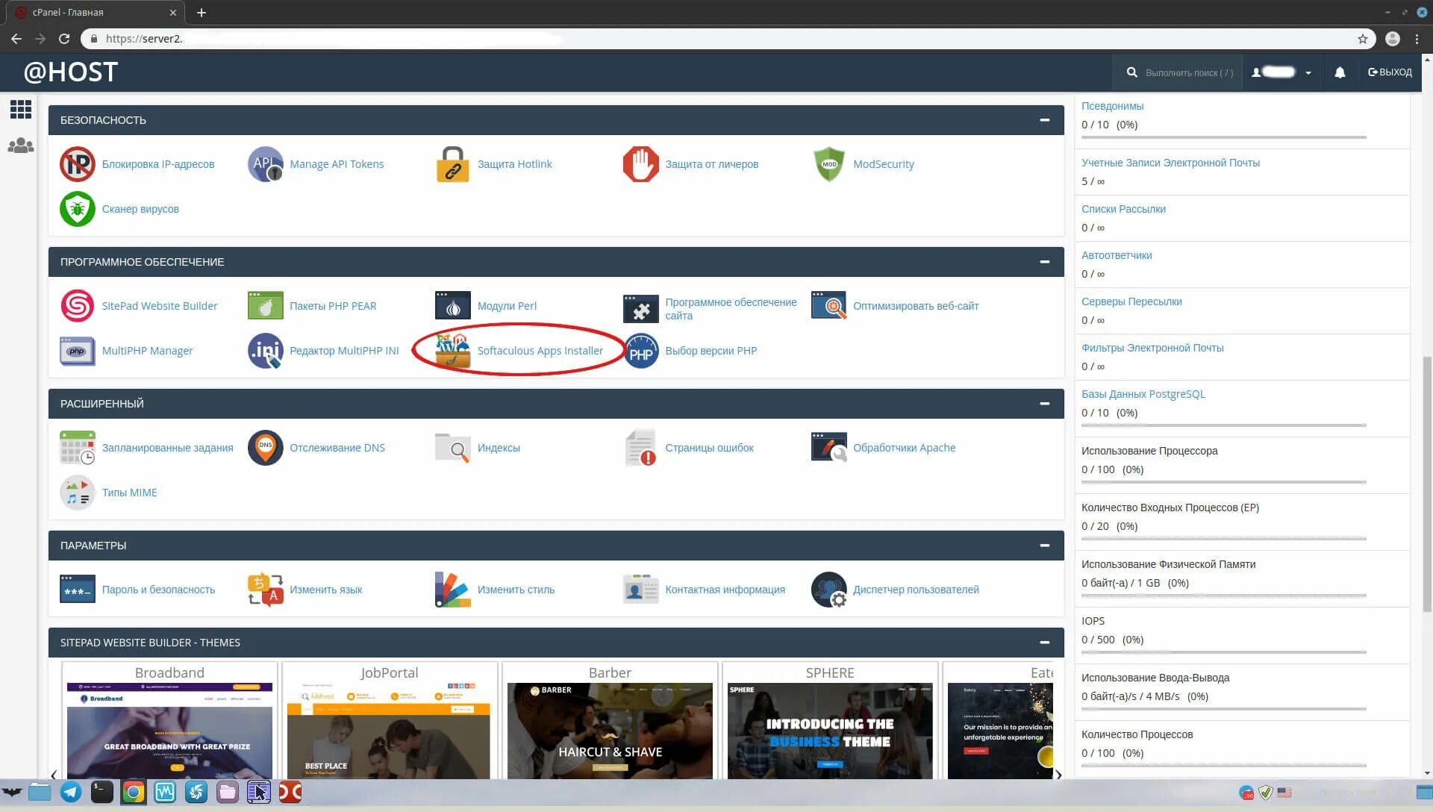Collapse the SitePad Website Builder Themes section
The height and width of the screenshot is (812, 1433).
click(x=1044, y=643)
